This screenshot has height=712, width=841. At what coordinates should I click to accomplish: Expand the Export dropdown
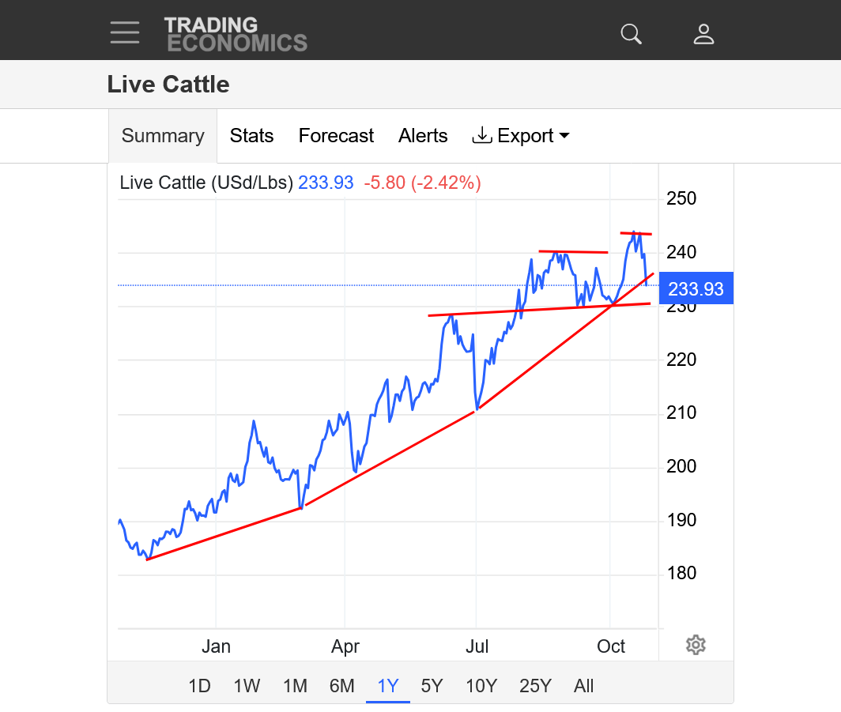[521, 136]
